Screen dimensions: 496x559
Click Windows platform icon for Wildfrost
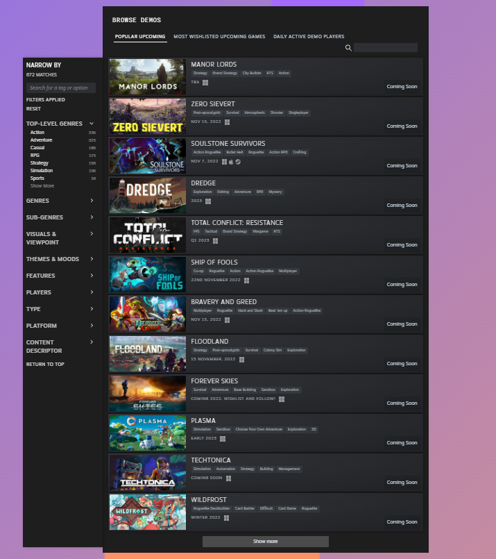(x=226, y=517)
